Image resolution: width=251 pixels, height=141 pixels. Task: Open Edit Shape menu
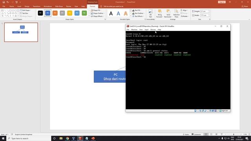pyautogui.click(x=25, y=10)
